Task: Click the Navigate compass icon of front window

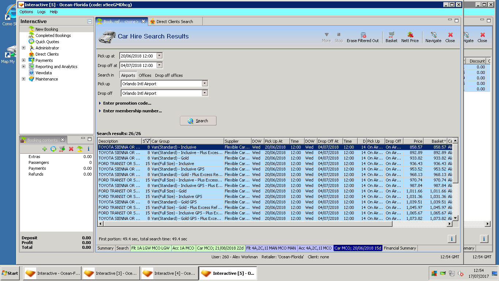Action: pyautogui.click(x=433, y=35)
